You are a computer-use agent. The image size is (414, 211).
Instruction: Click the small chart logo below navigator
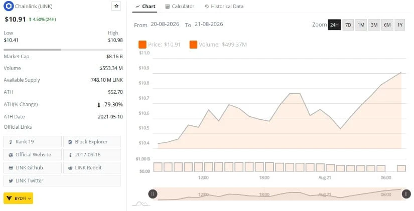point(141,203)
